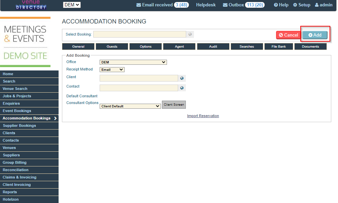Screen dimensions: 338x203
Task: Select Accommodation Bookings in sidebar
Action: pyautogui.click(x=29, y=118)
